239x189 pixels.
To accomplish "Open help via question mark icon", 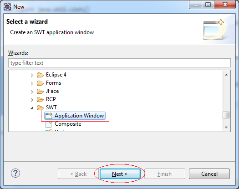I will click(15, 173).
